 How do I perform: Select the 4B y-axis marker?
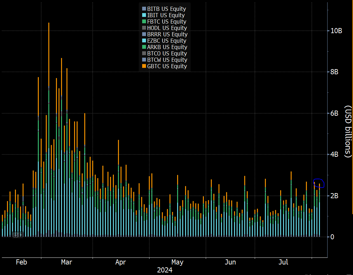[x=334, y=155]
